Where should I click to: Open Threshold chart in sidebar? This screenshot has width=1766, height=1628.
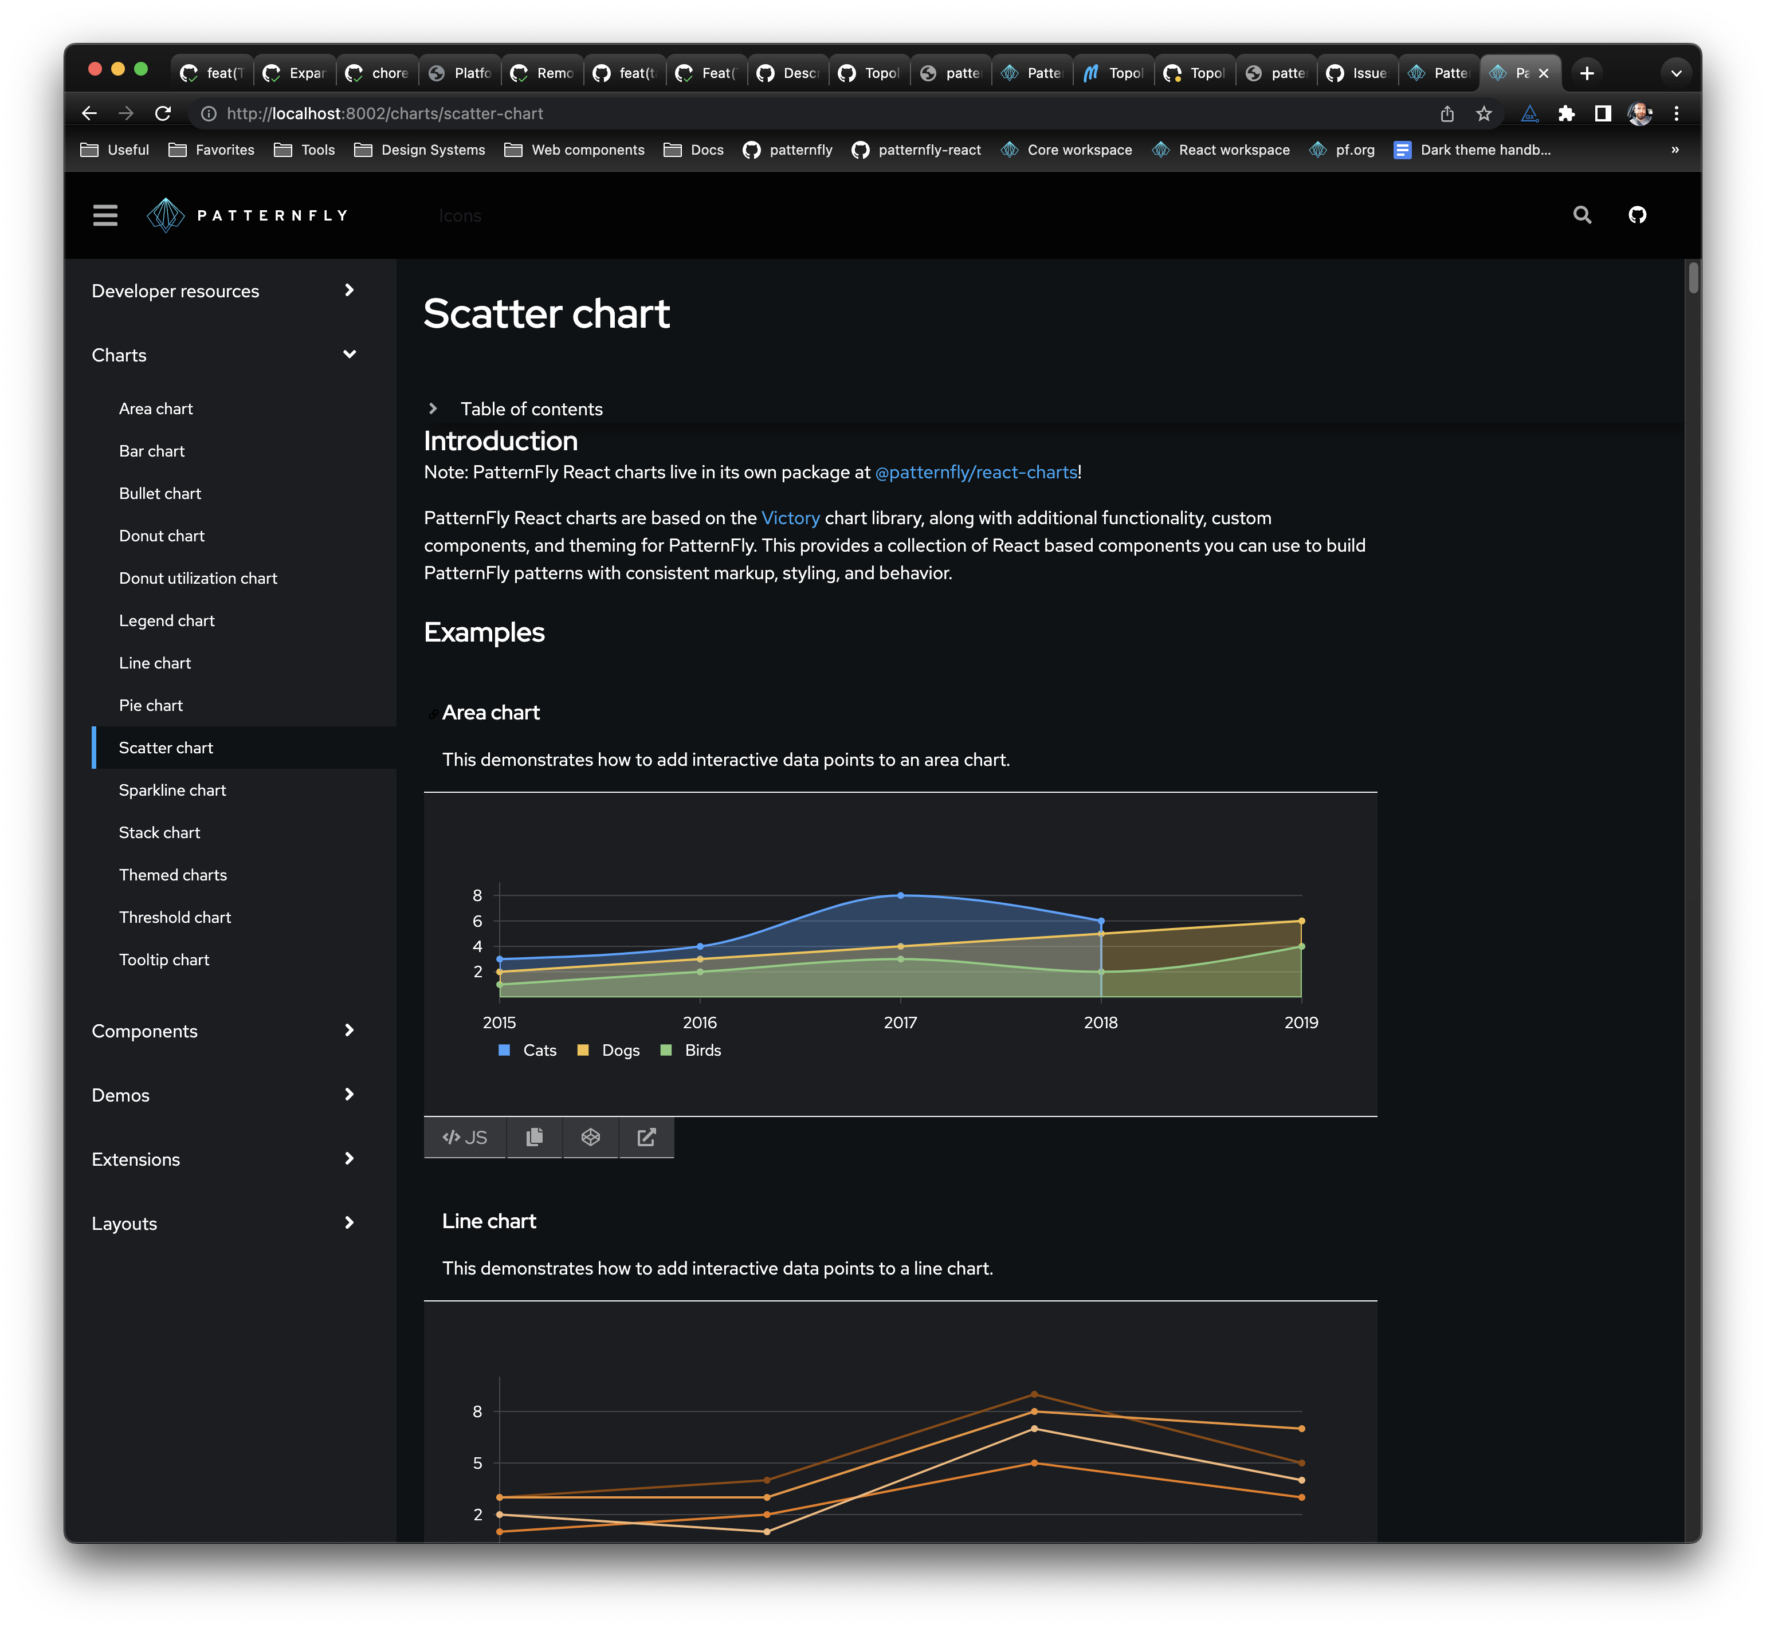pyautogui.click(x=175, y=917)
